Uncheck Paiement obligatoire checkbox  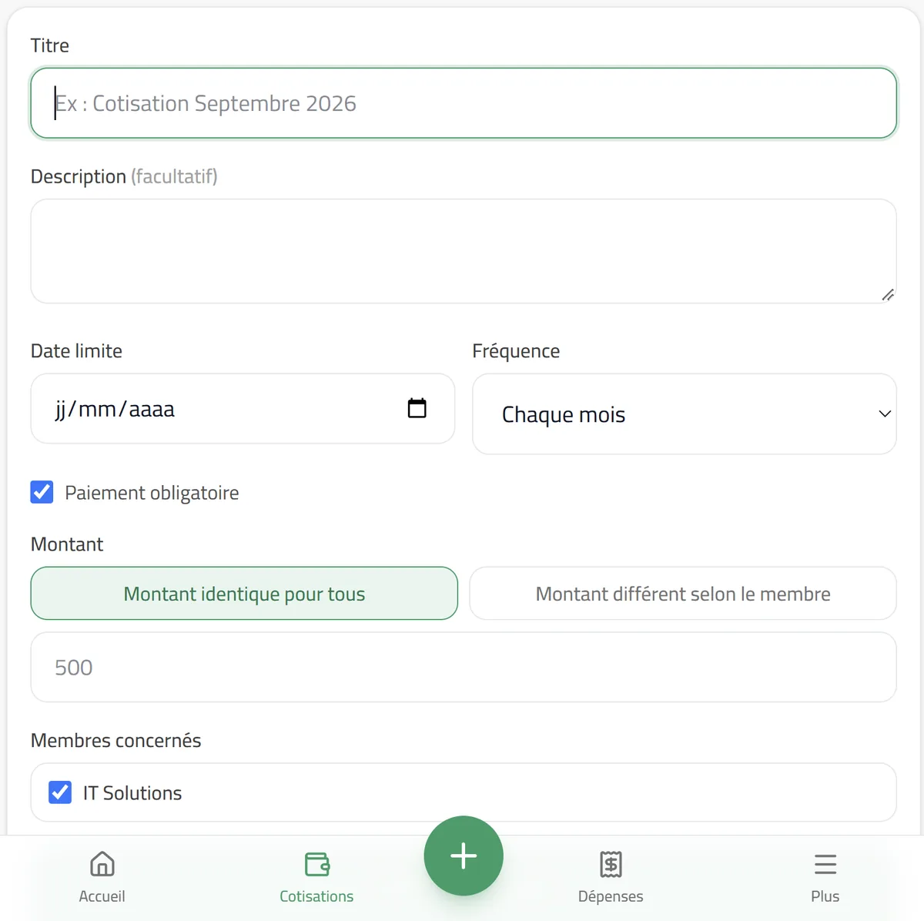[x=42, y=492]
